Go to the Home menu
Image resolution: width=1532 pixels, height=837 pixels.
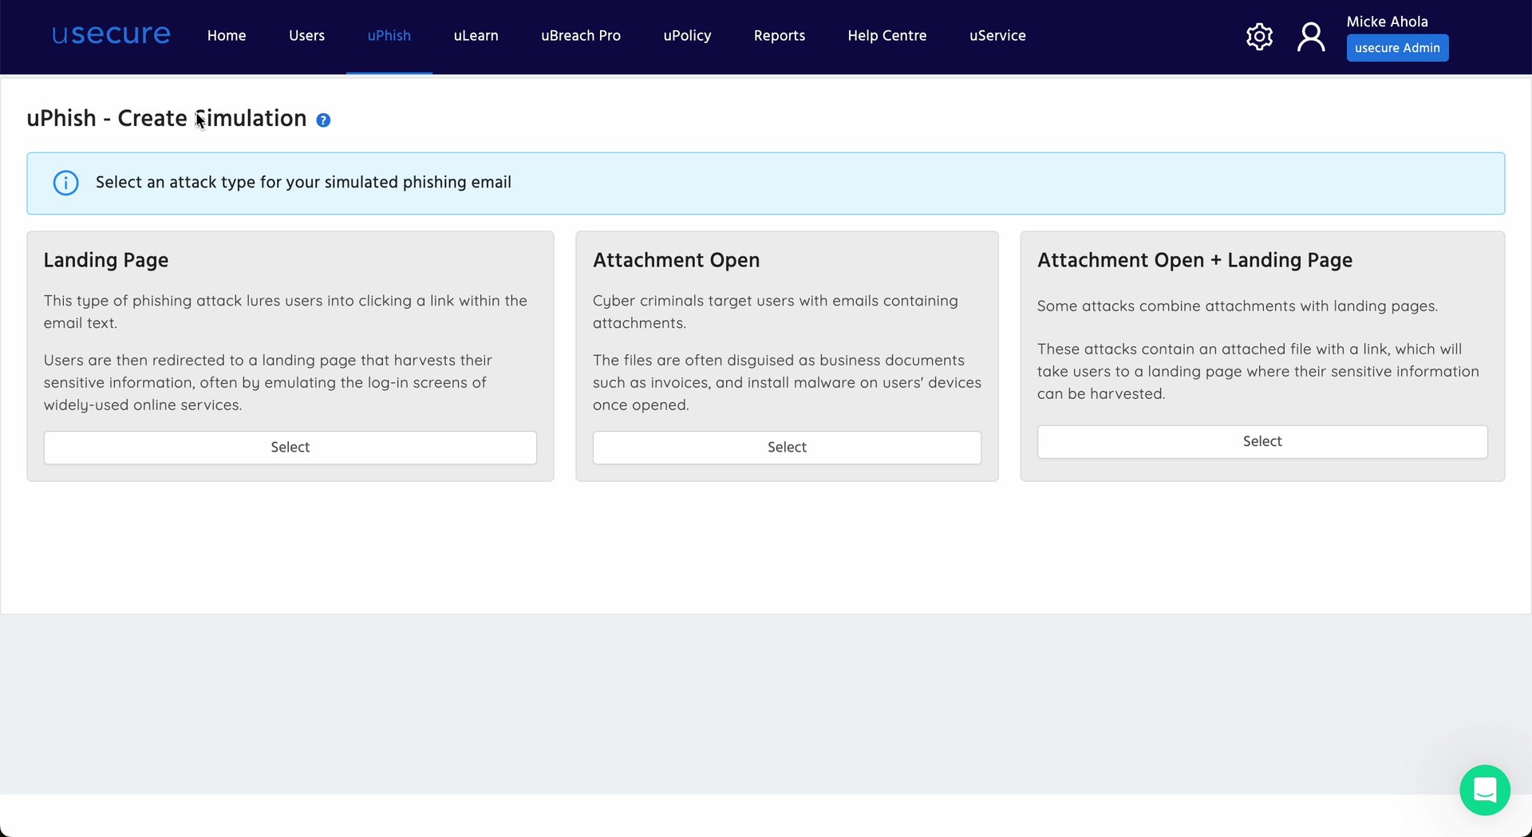click(x=227, y=36)
